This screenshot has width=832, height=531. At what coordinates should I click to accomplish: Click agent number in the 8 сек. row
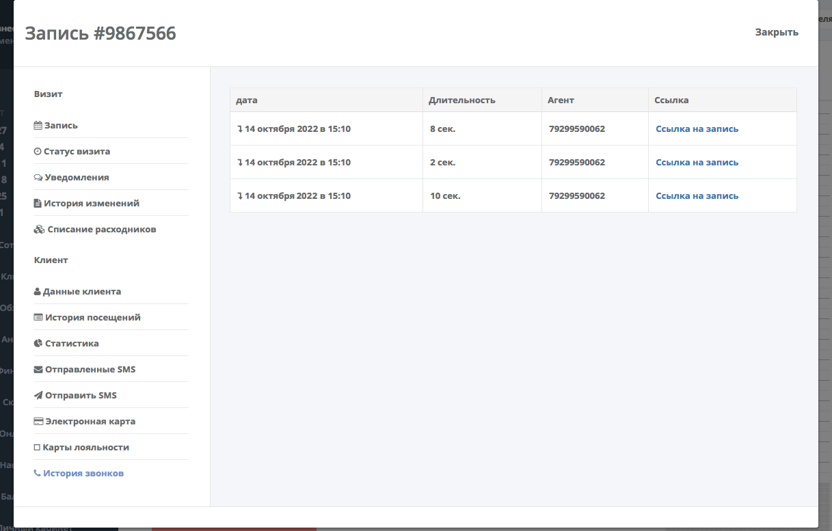point(576,129)
